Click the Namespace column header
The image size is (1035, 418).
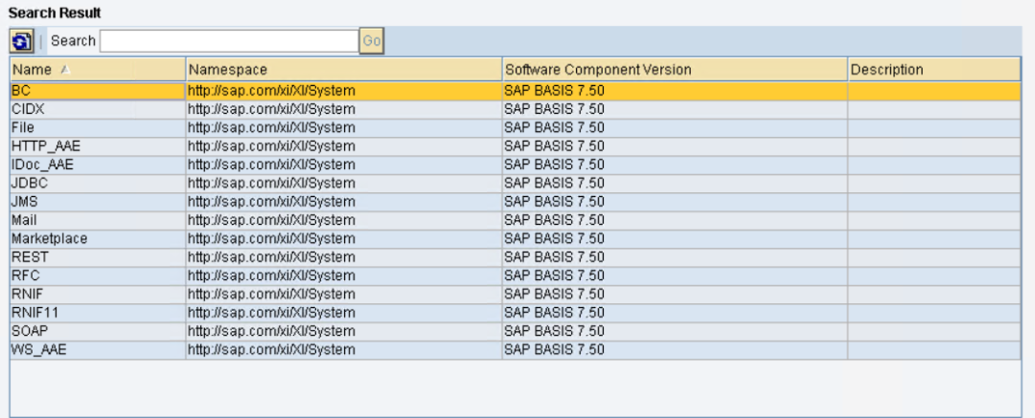tap(344, 69)
